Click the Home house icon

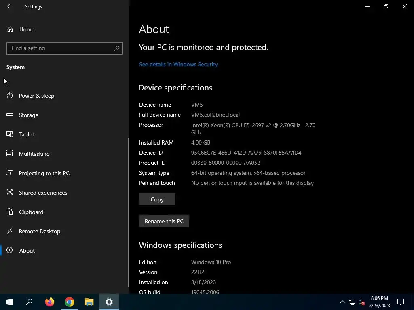pos(10,29)
